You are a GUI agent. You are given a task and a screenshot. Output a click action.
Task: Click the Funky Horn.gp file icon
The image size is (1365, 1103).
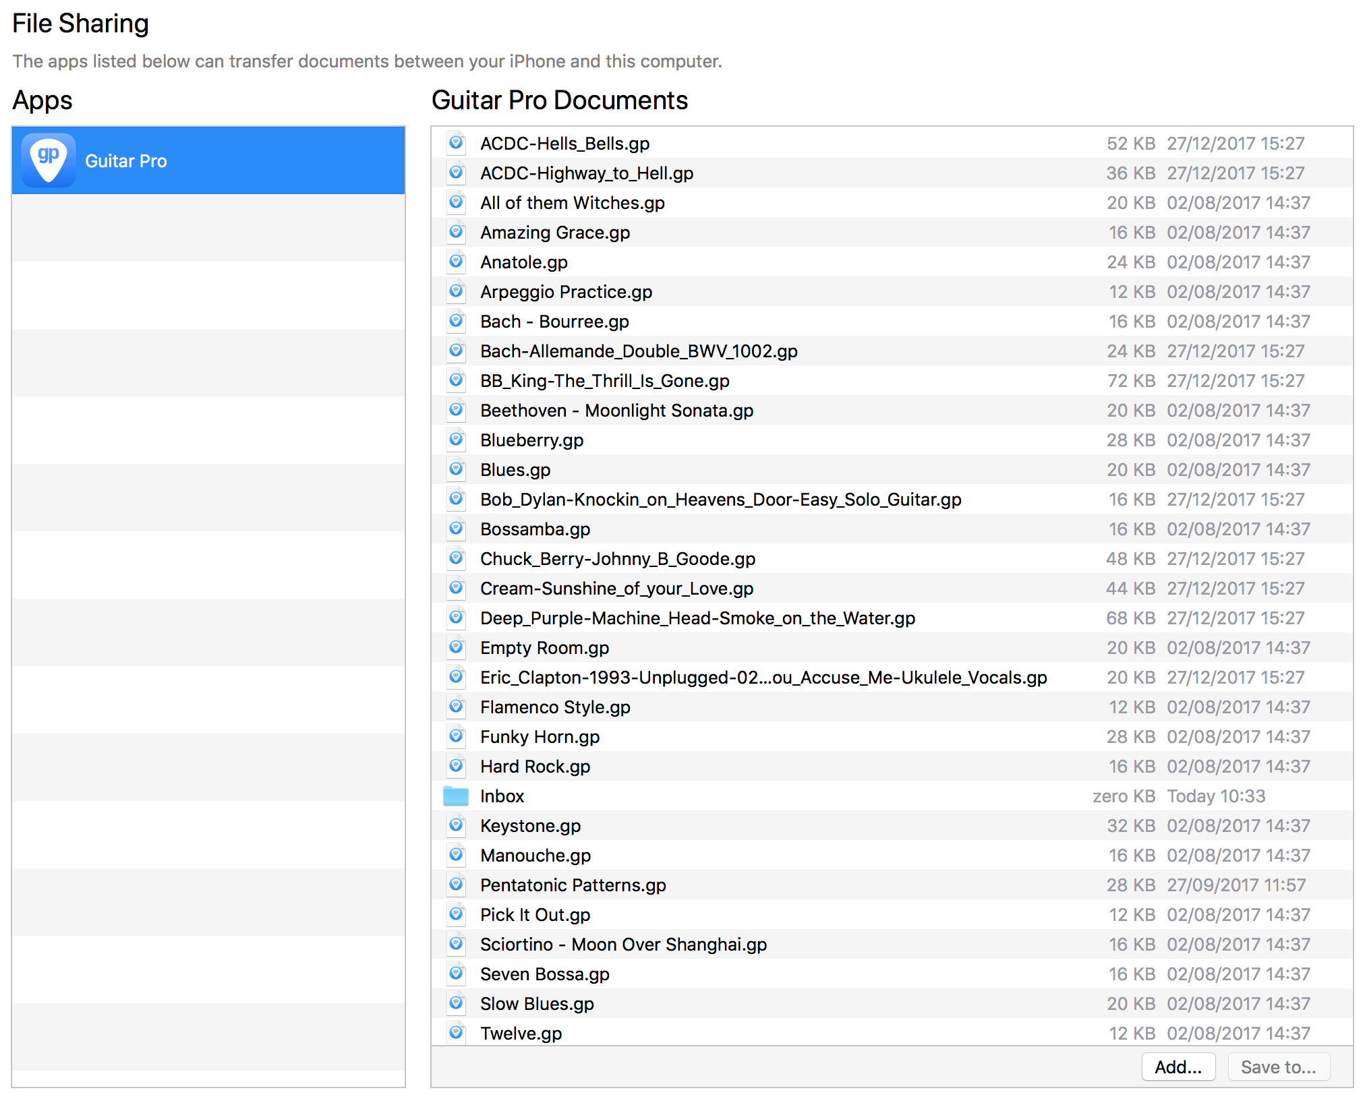click(457, 736)
